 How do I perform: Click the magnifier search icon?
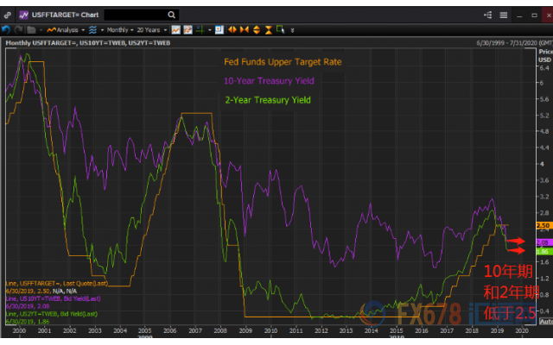pyautogui.click(x=171, y=15)
